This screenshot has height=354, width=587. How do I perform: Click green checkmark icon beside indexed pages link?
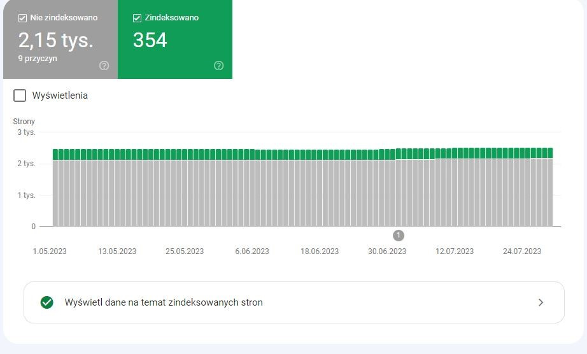[46, 302]
